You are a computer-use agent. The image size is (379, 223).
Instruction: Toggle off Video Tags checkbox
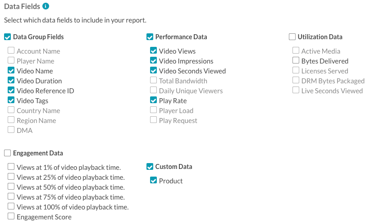click(x=11, y=100)
